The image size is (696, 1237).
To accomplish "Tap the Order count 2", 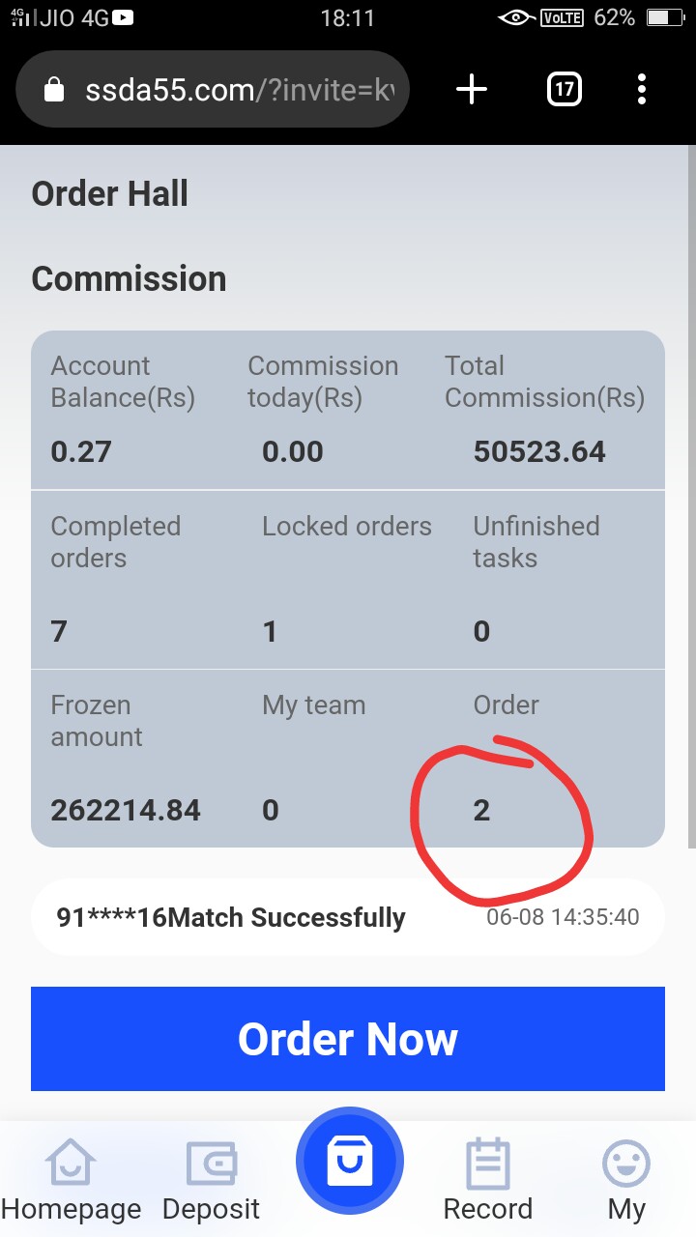I will tap(481, 810).
